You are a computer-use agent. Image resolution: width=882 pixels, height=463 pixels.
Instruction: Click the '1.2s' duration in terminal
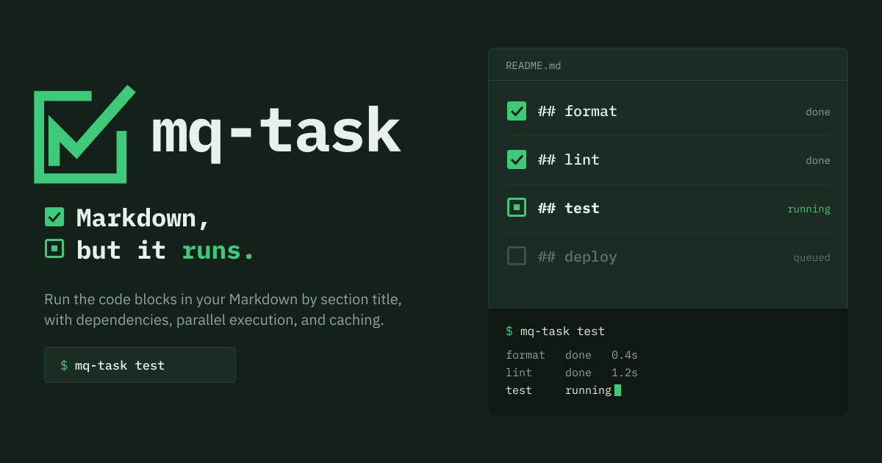[625, 373]
